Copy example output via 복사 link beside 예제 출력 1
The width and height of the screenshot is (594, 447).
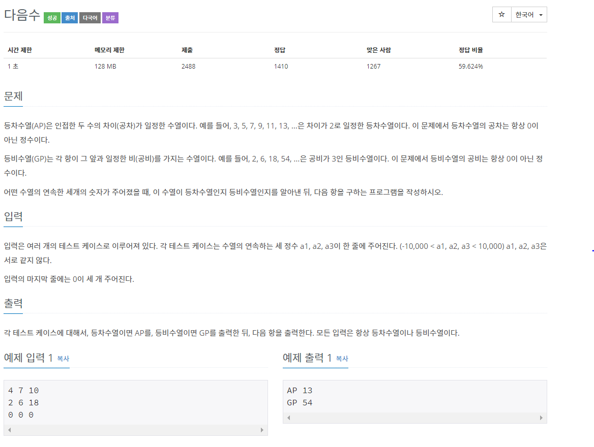point(342,359)
